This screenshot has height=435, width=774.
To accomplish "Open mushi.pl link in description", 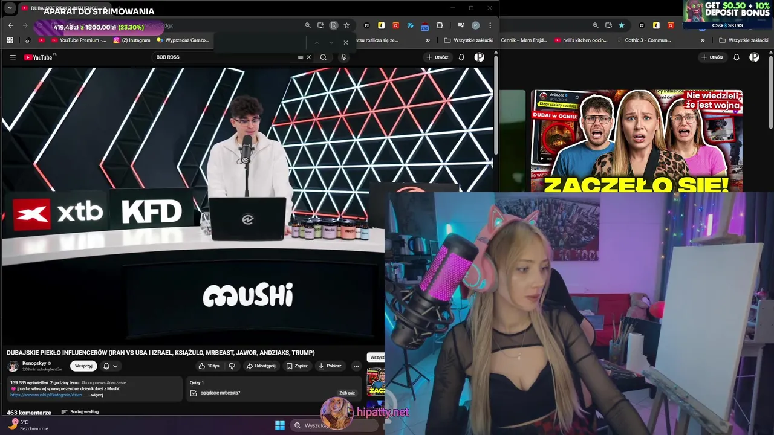I will click(x=46, y=395).
